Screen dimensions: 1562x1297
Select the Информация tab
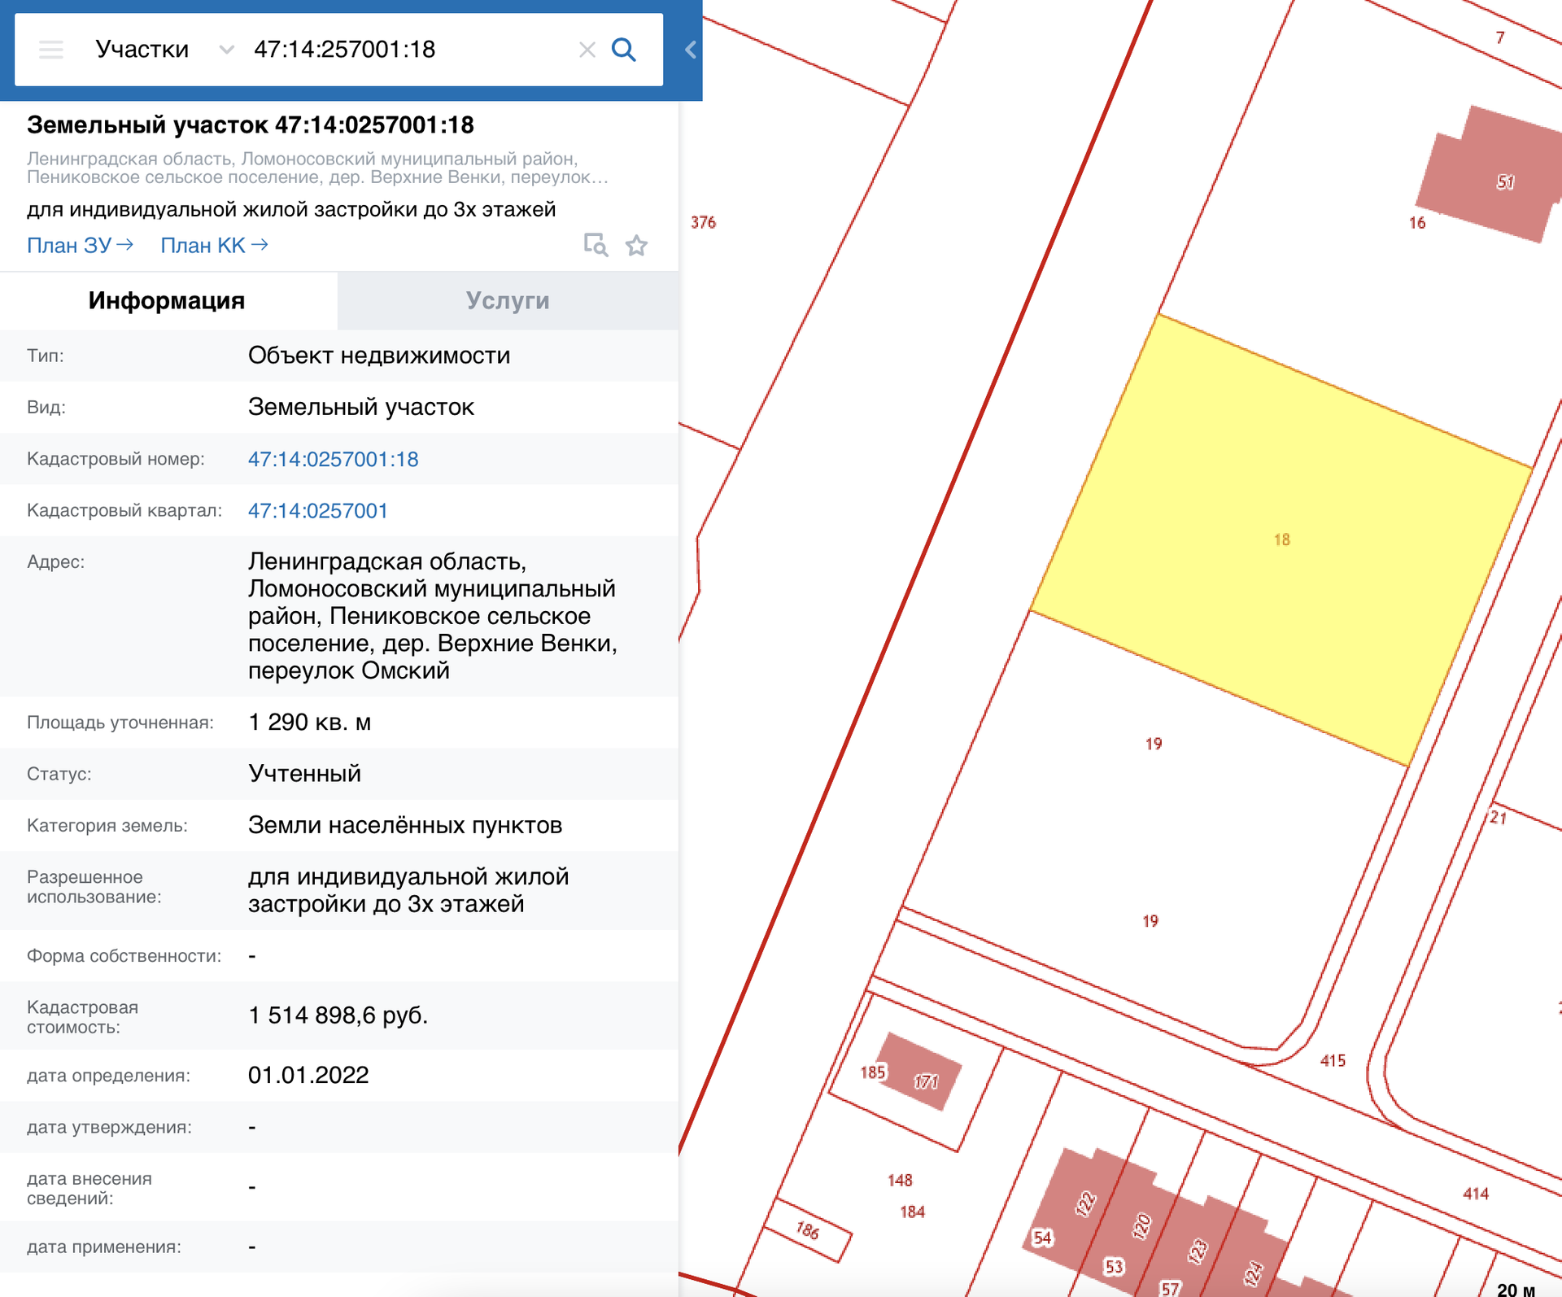(167, 301)
